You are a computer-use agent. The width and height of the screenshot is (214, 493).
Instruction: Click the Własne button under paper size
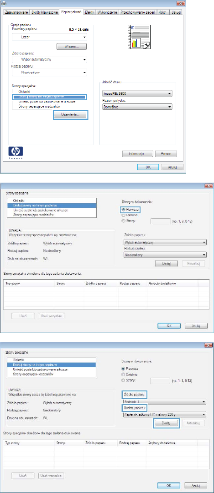click(72, 47)
